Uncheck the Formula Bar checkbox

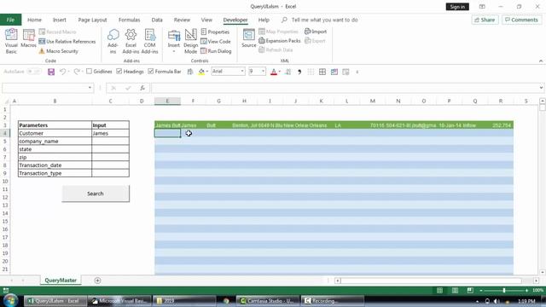(151, 72)
